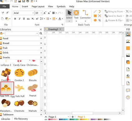Open the font name dropdown
The width and height of the screenshot is (132, 121).
pos(33,13)
